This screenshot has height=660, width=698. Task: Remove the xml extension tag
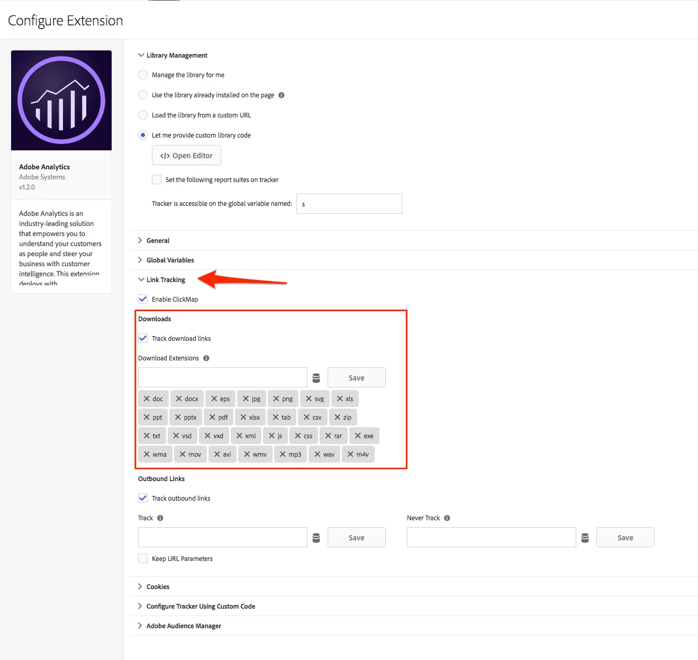(239, 436)
